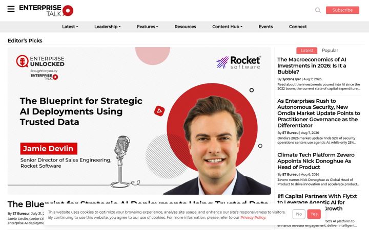
Task: Switch to the Latest sidebar tab
Action: click(306, 51)
